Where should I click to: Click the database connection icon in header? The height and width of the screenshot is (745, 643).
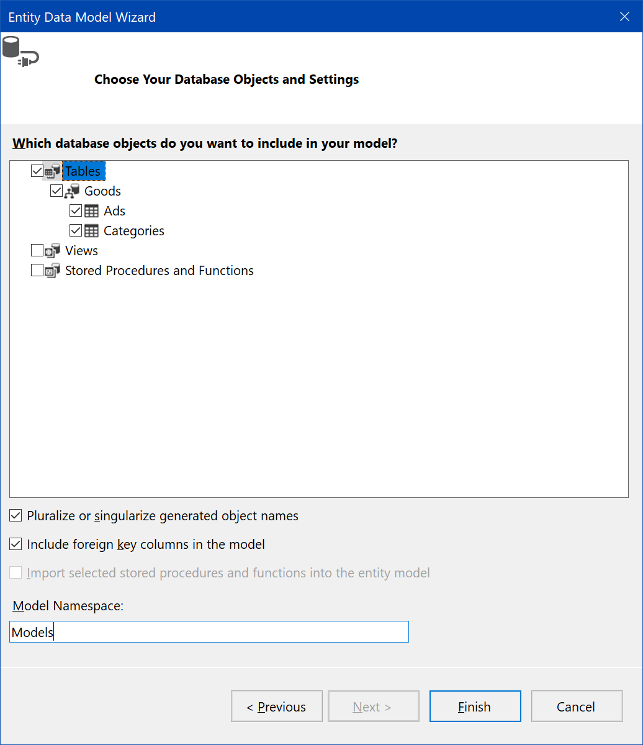pyautogui.click(x=20, y=51)
